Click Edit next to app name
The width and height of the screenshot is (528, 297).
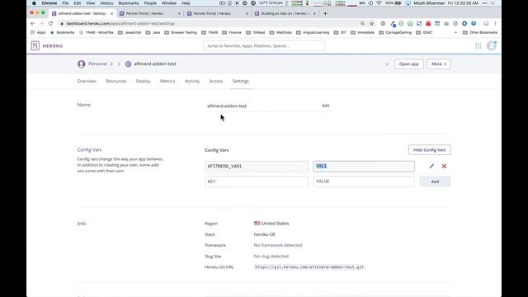point(326,106)
